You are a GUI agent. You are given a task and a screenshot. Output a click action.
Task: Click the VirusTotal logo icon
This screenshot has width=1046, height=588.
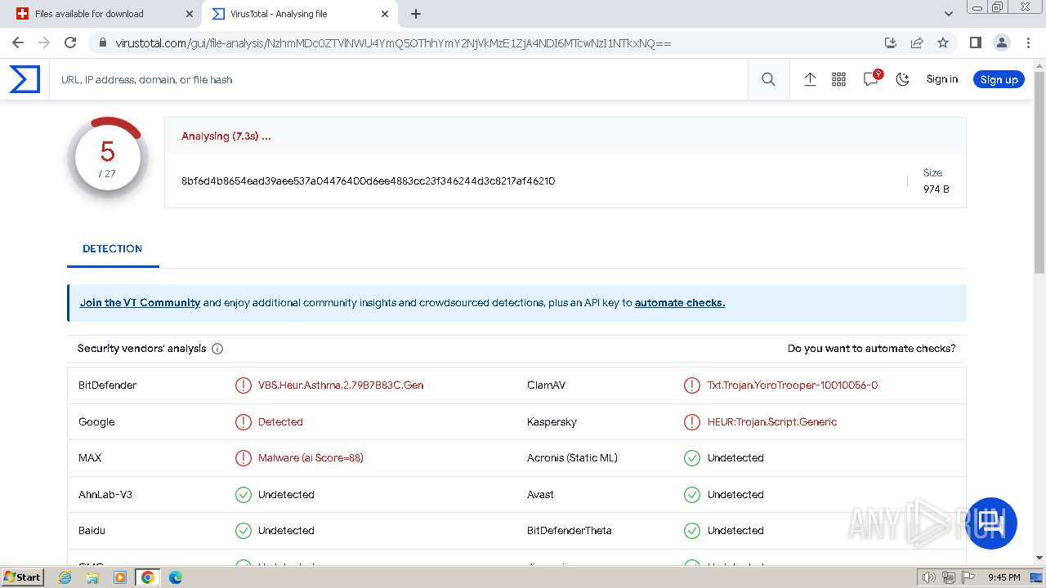(x=25, y=79)
